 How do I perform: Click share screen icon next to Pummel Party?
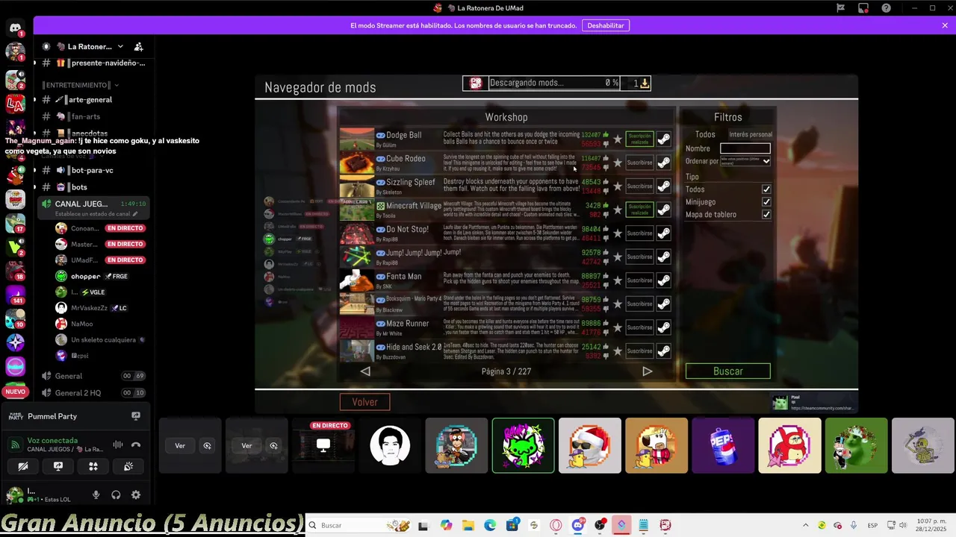136,416
